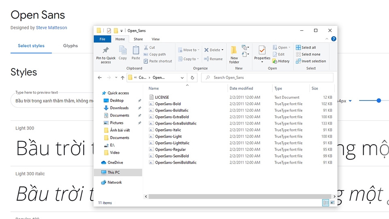389x219 pixels.
Task: Click the Refresh button beside address bar
Action: tap(192, 78)
